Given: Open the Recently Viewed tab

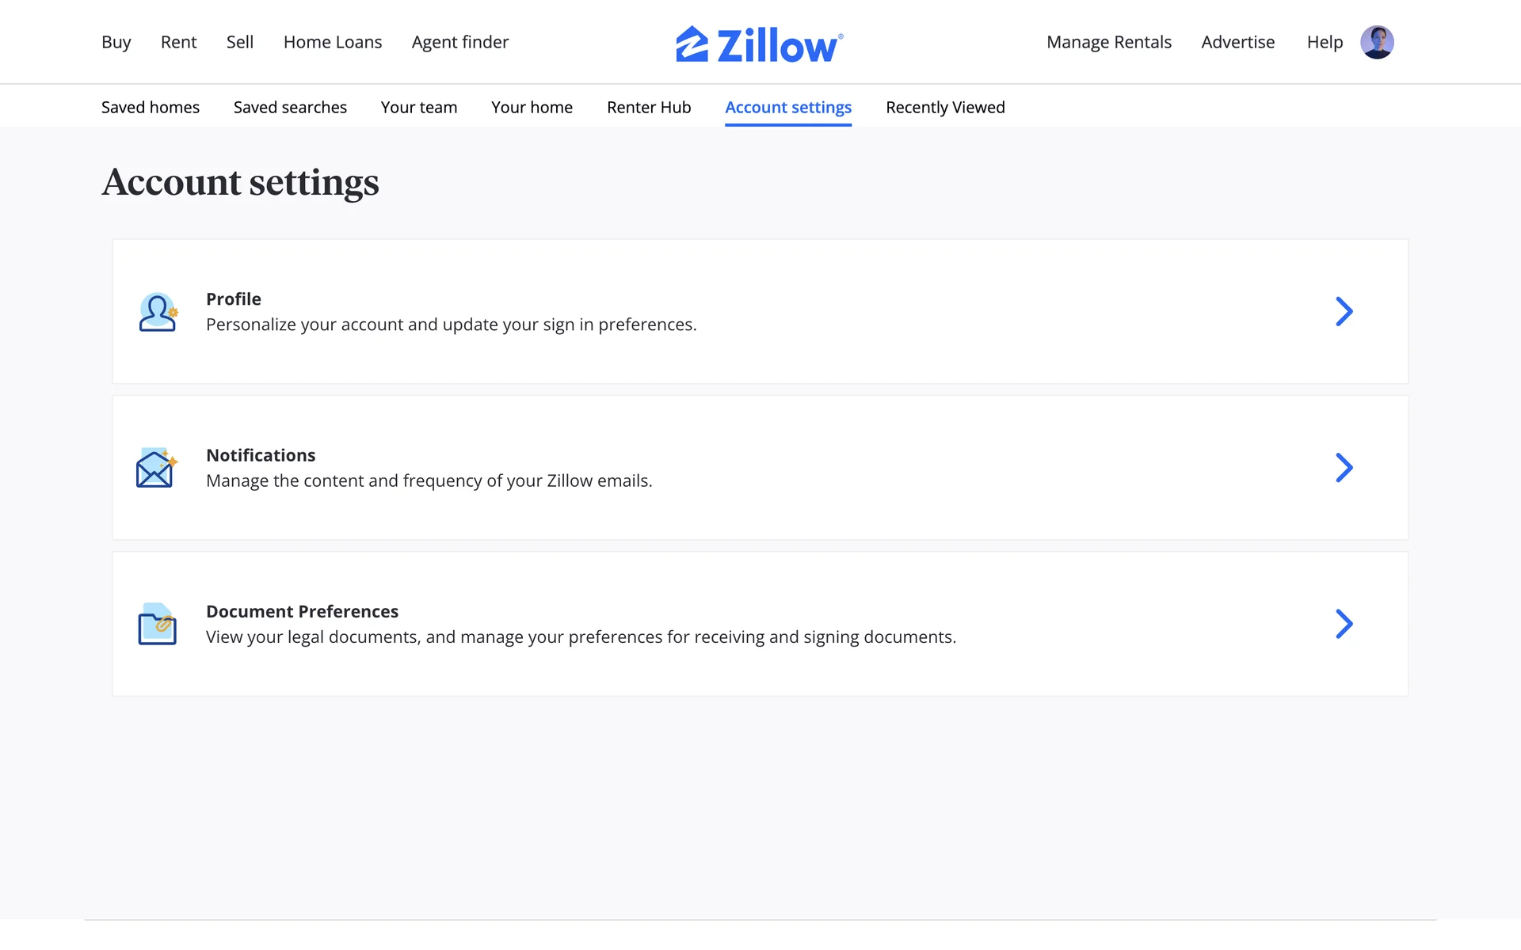Looking at the screenshot, I should pos(945,108).
